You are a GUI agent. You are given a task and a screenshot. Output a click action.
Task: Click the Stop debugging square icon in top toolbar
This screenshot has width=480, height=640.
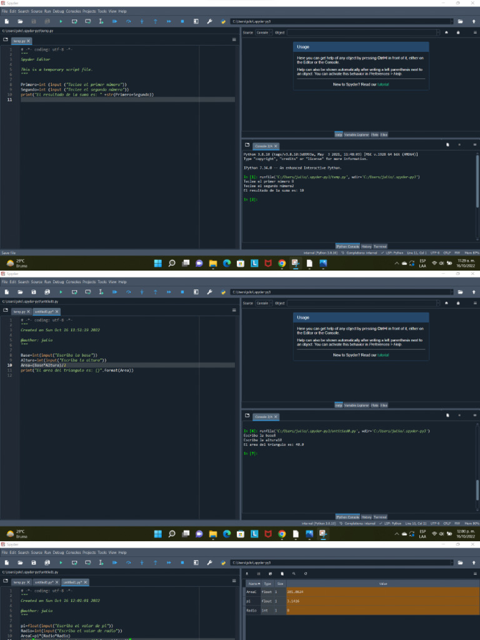(x=182, y=21)
